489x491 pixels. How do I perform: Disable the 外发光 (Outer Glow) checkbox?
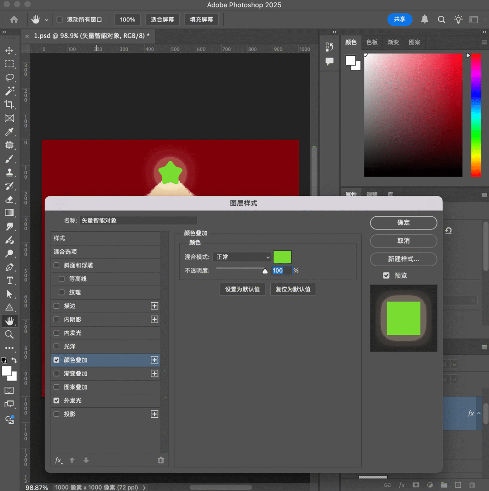pos(57,400)
